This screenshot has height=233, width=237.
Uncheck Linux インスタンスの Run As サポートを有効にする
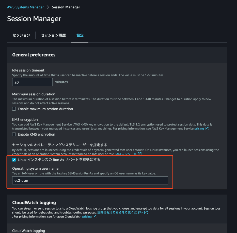coord(14,160)
